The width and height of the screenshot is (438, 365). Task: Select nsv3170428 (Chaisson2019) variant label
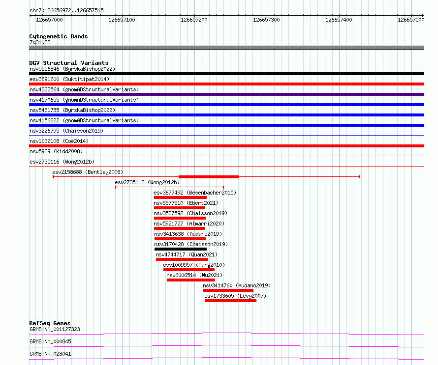(x=191, y=244)
